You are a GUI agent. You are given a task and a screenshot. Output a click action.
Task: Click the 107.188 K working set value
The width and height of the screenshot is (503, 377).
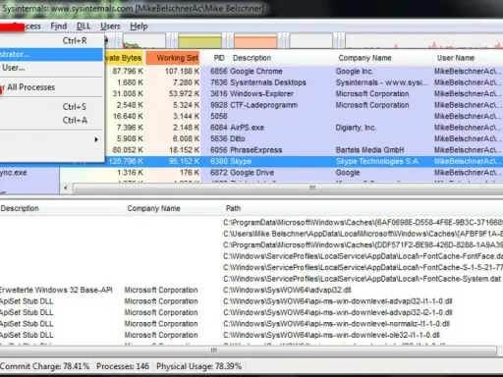182,72
